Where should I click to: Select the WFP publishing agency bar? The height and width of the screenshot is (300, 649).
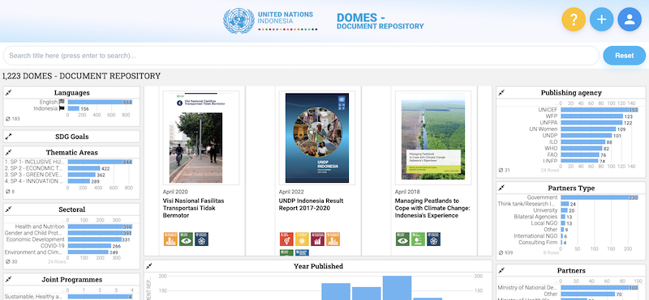[592, 116]
